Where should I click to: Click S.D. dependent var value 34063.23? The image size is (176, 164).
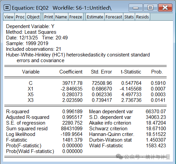tap(156, 117)
